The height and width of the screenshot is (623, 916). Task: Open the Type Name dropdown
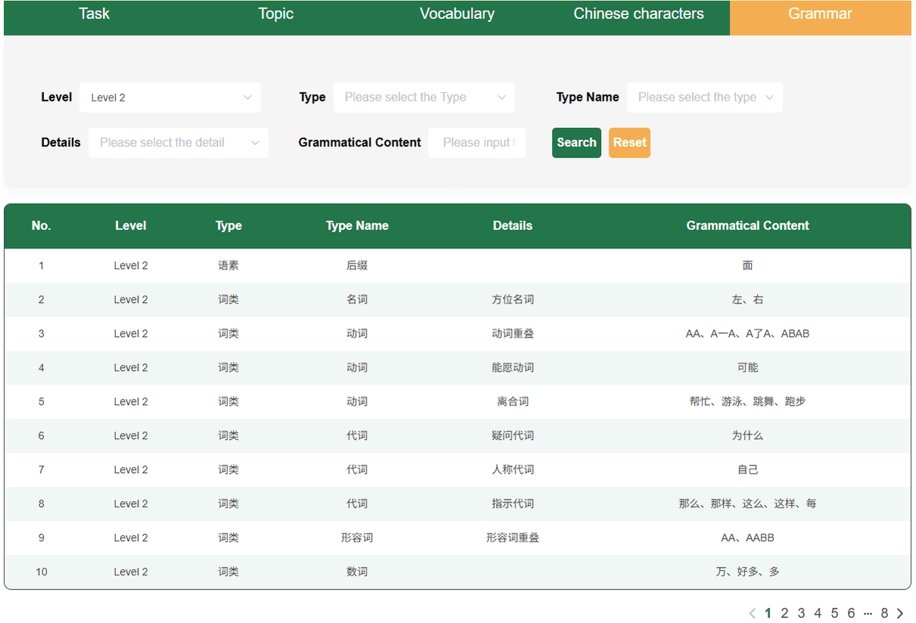[x=705, y=98]
